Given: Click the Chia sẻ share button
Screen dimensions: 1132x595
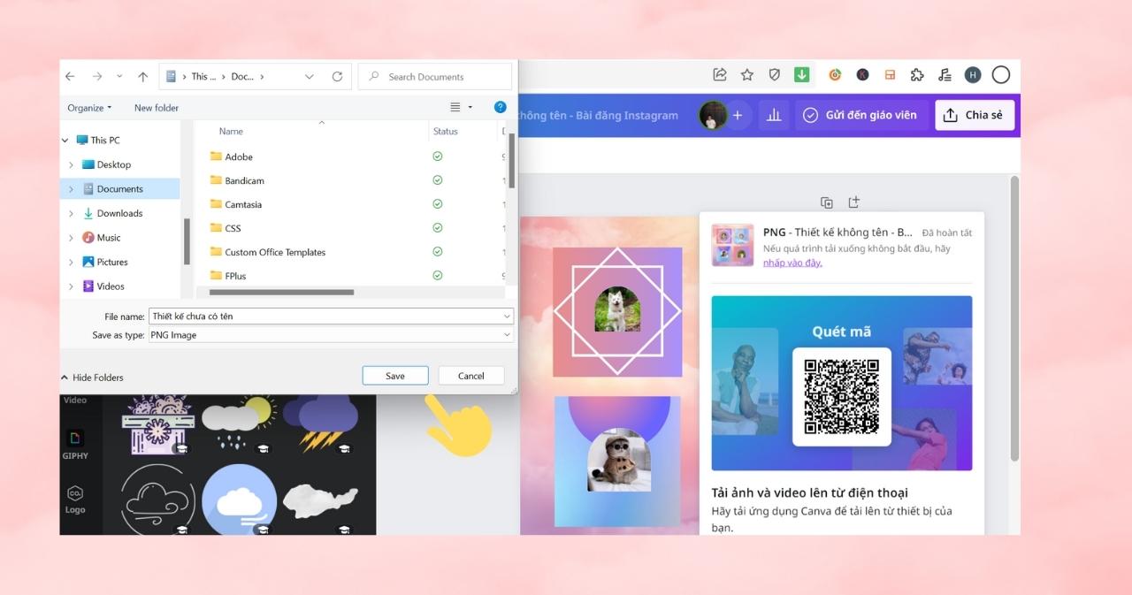Looking at the screenshot, I should pos(974,115).
